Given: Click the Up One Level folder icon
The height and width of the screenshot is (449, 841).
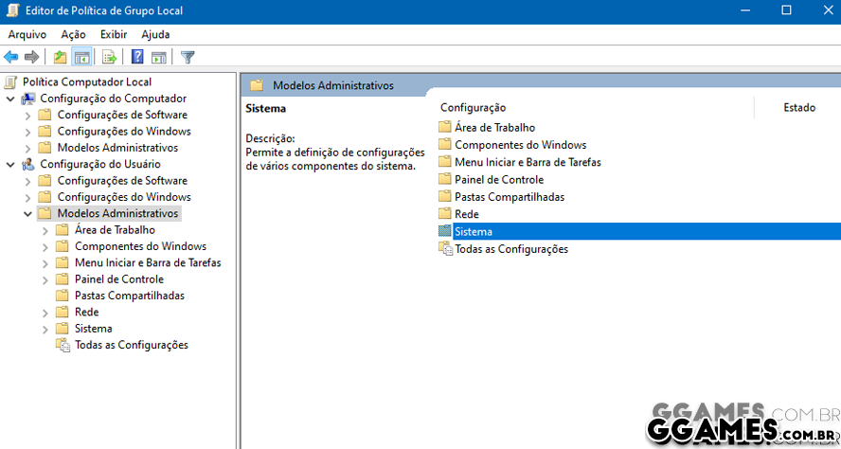Looking at the screenshot, I should [61, 57].
